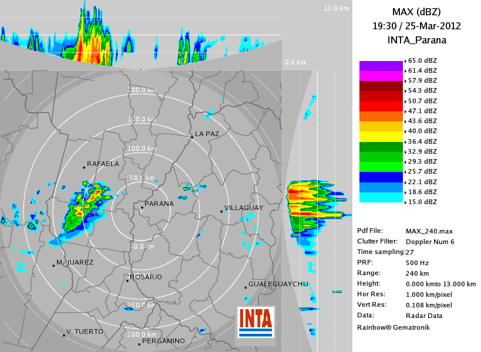The width and height of the screenshot is (481, 352).
Task: Click the '50.7 dBZ' legend label
Action: [422, 101]
